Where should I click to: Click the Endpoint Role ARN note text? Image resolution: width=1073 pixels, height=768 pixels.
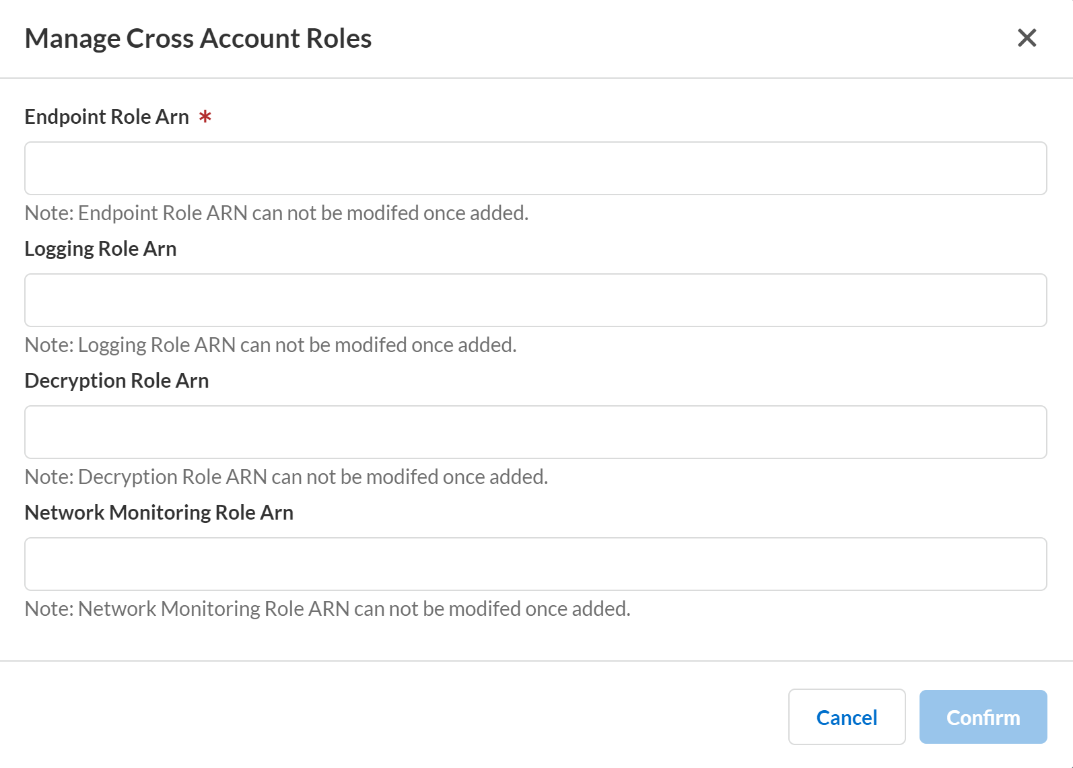click(x=276, y=213)
